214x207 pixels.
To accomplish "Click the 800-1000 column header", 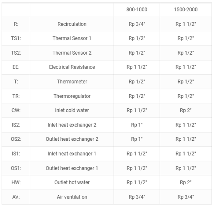I will coord(137,10).
